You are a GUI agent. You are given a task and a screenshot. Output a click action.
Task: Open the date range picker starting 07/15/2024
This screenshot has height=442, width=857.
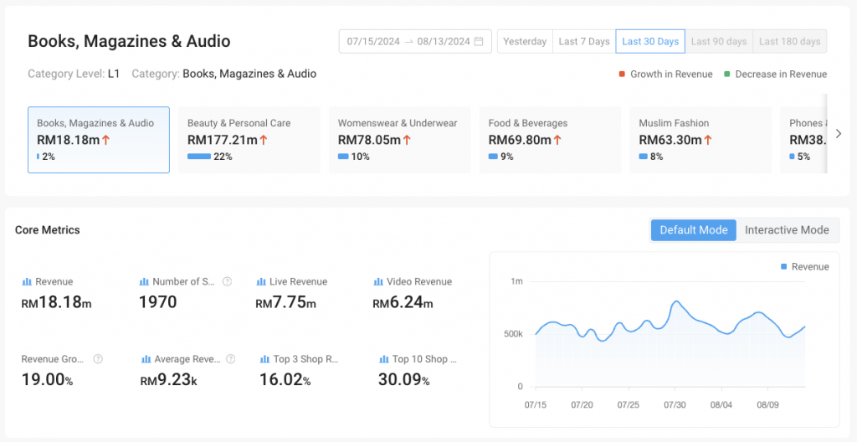414,41
